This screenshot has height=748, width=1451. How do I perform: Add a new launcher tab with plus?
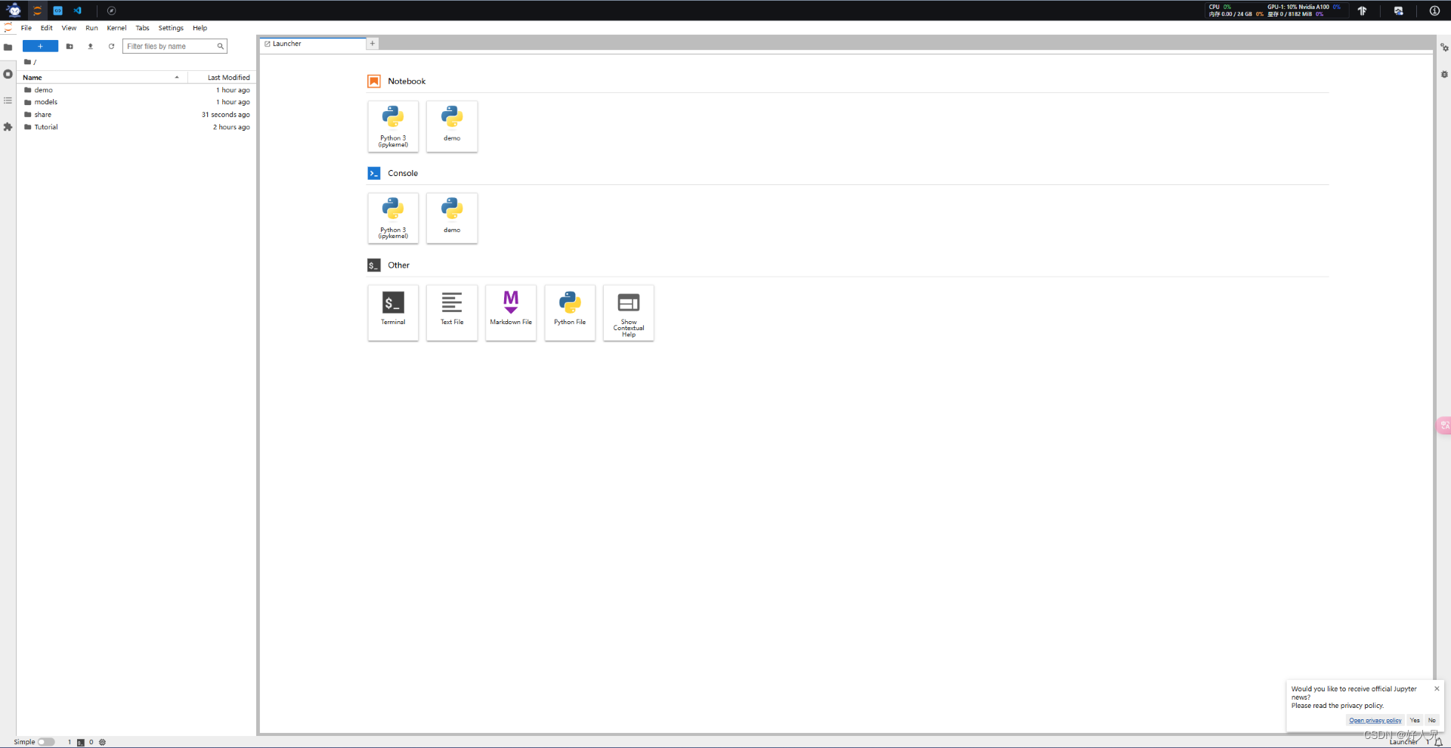coord(373,44)
